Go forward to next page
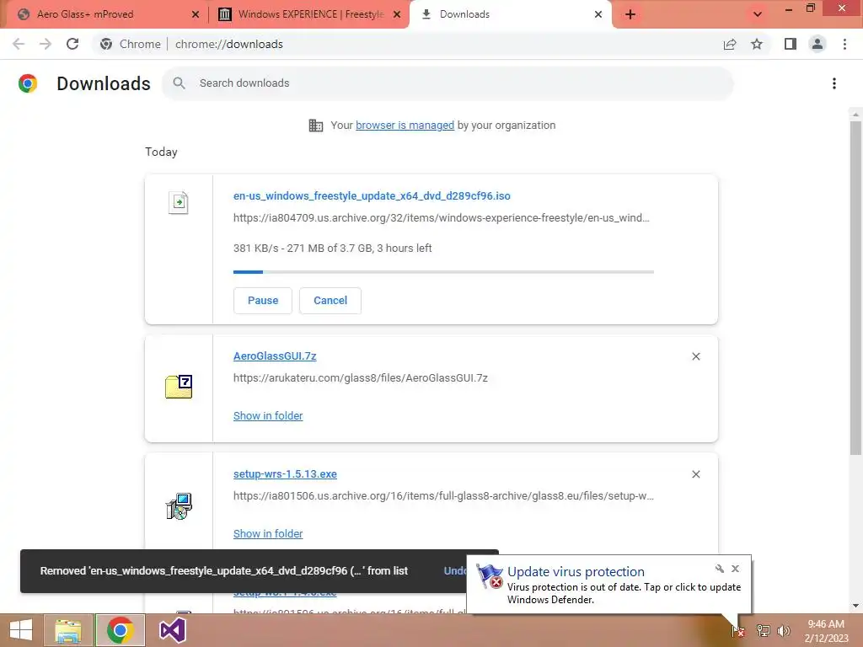This screenshot has width=863, height=647. coord(46,44)
